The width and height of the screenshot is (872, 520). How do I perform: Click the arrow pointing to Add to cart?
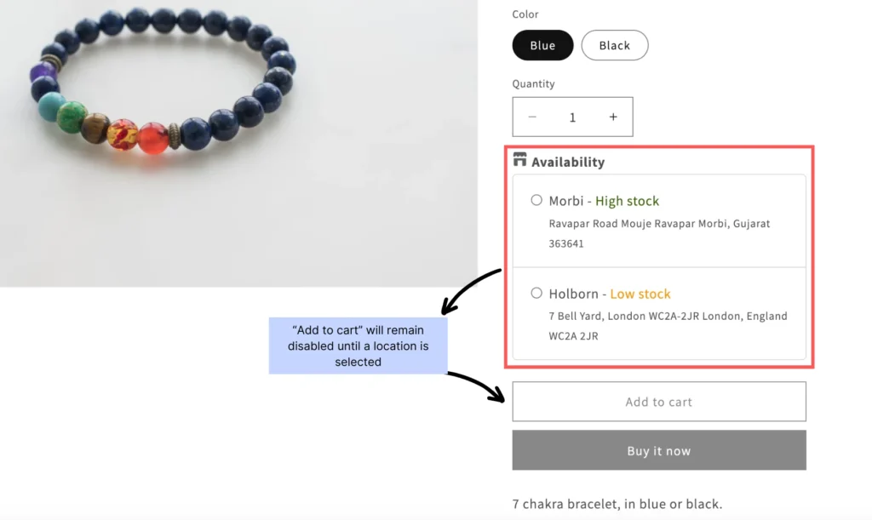477,385
